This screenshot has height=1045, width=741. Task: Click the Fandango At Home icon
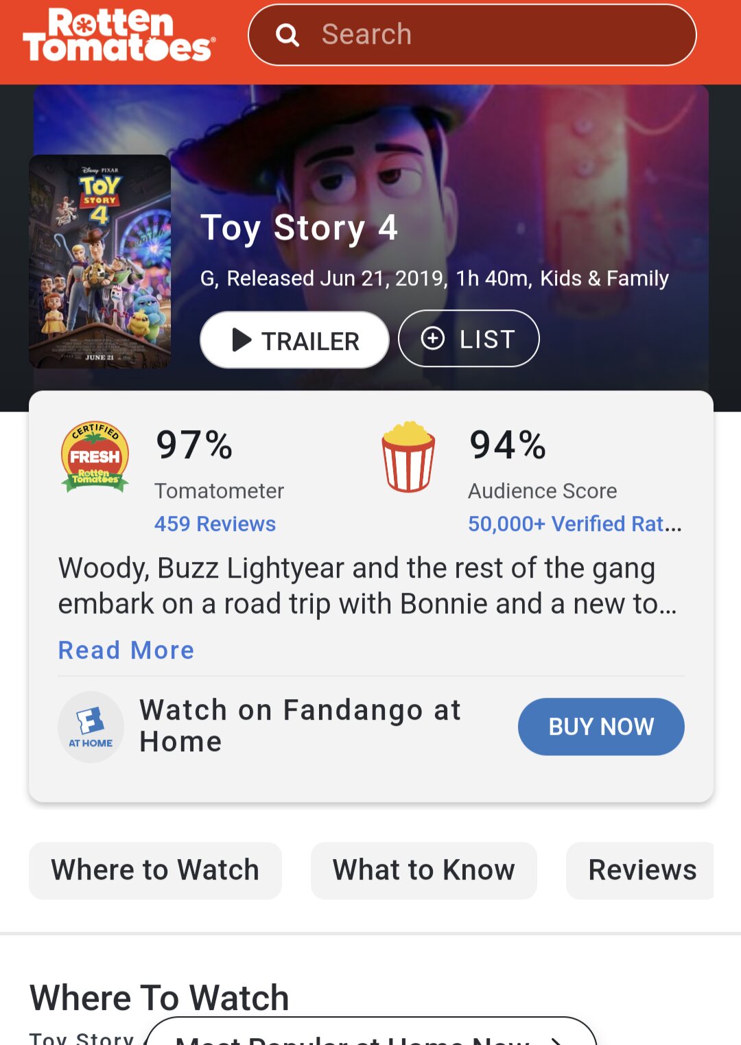[x=91, y=727]
